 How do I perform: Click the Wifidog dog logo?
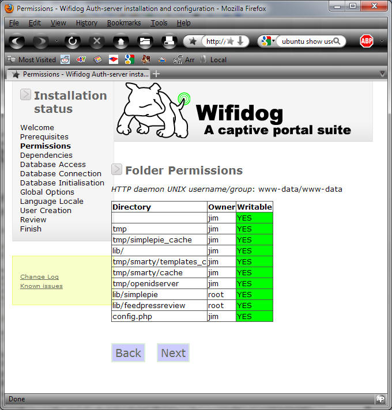click(x=154, y=111)
